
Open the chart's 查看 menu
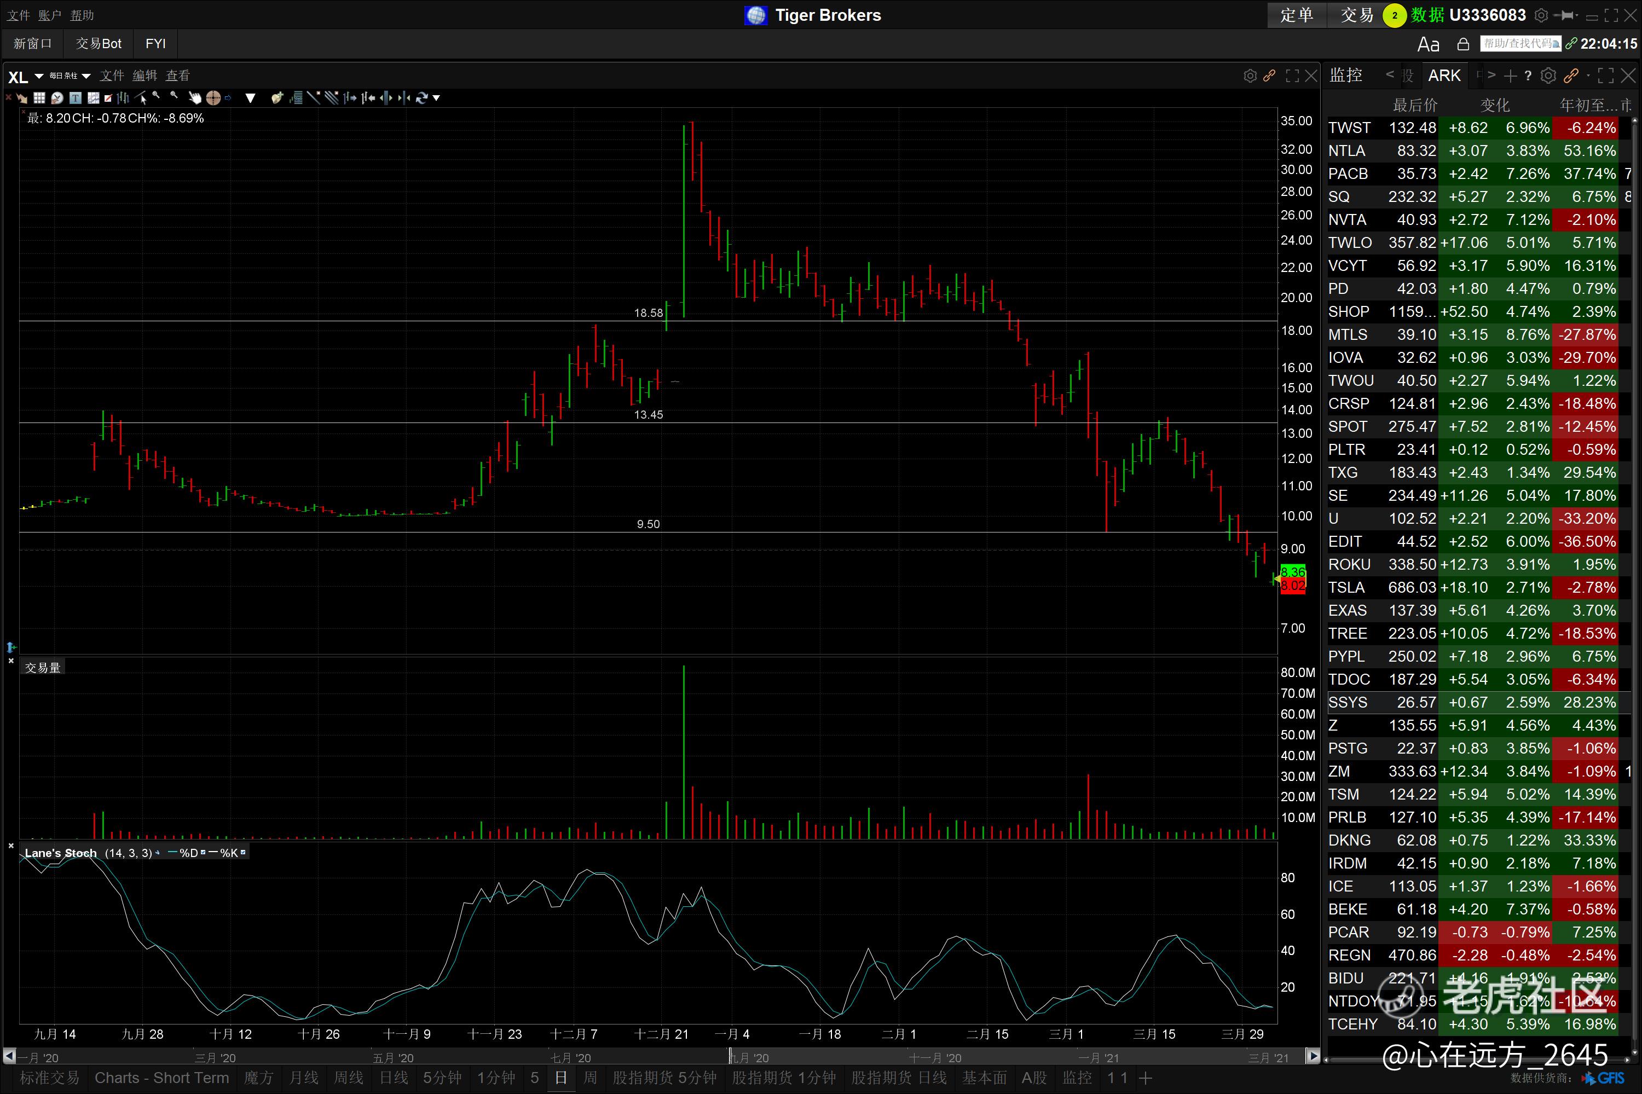(178, 76)
